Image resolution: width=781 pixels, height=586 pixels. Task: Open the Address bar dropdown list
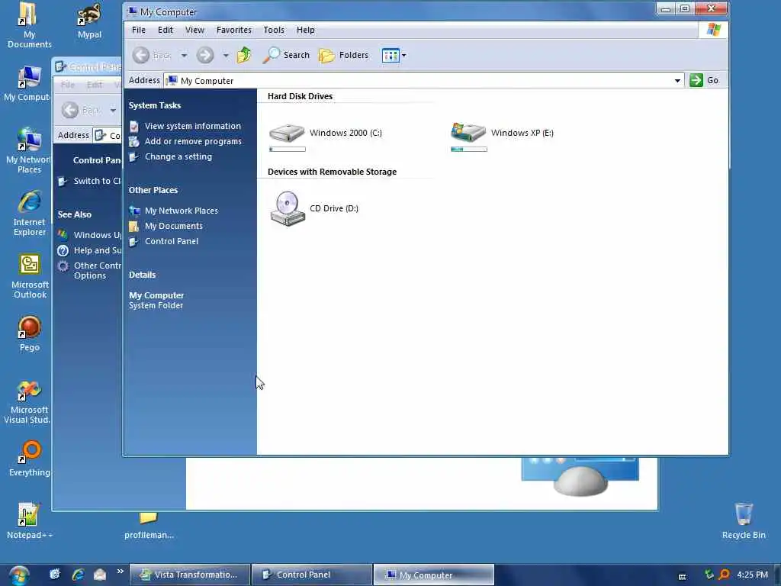677,81
